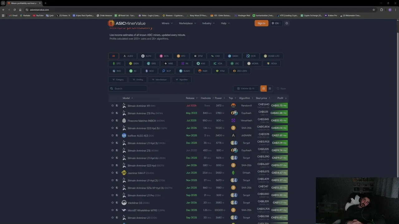The width and height of the screenshot is (399, 224).
Task: Open the Columns selector dropdown
Action: [x=246, y=88]
